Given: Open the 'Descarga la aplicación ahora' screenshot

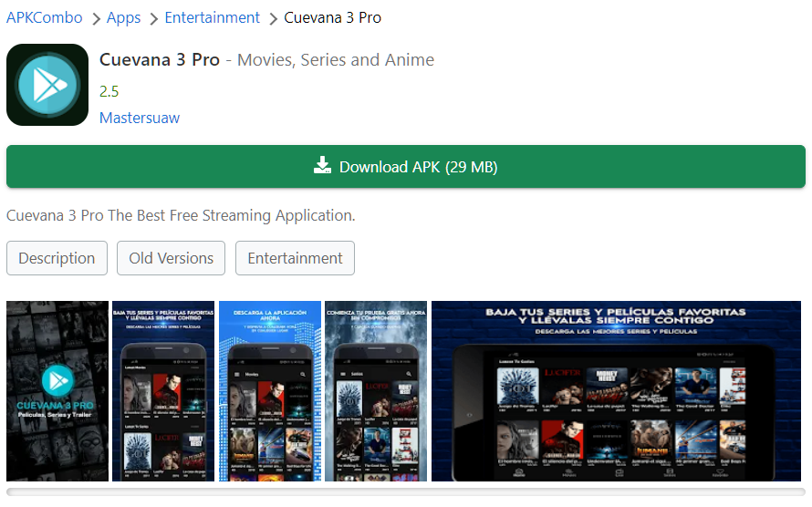Looking at the screenshot, I should (x=270, y=391).
